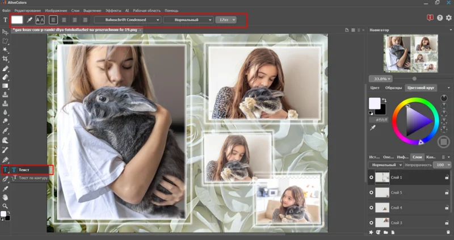Toggle visibility of layer Слой 4
Screen dimensions: 454x240
click(x=372, y=208)
